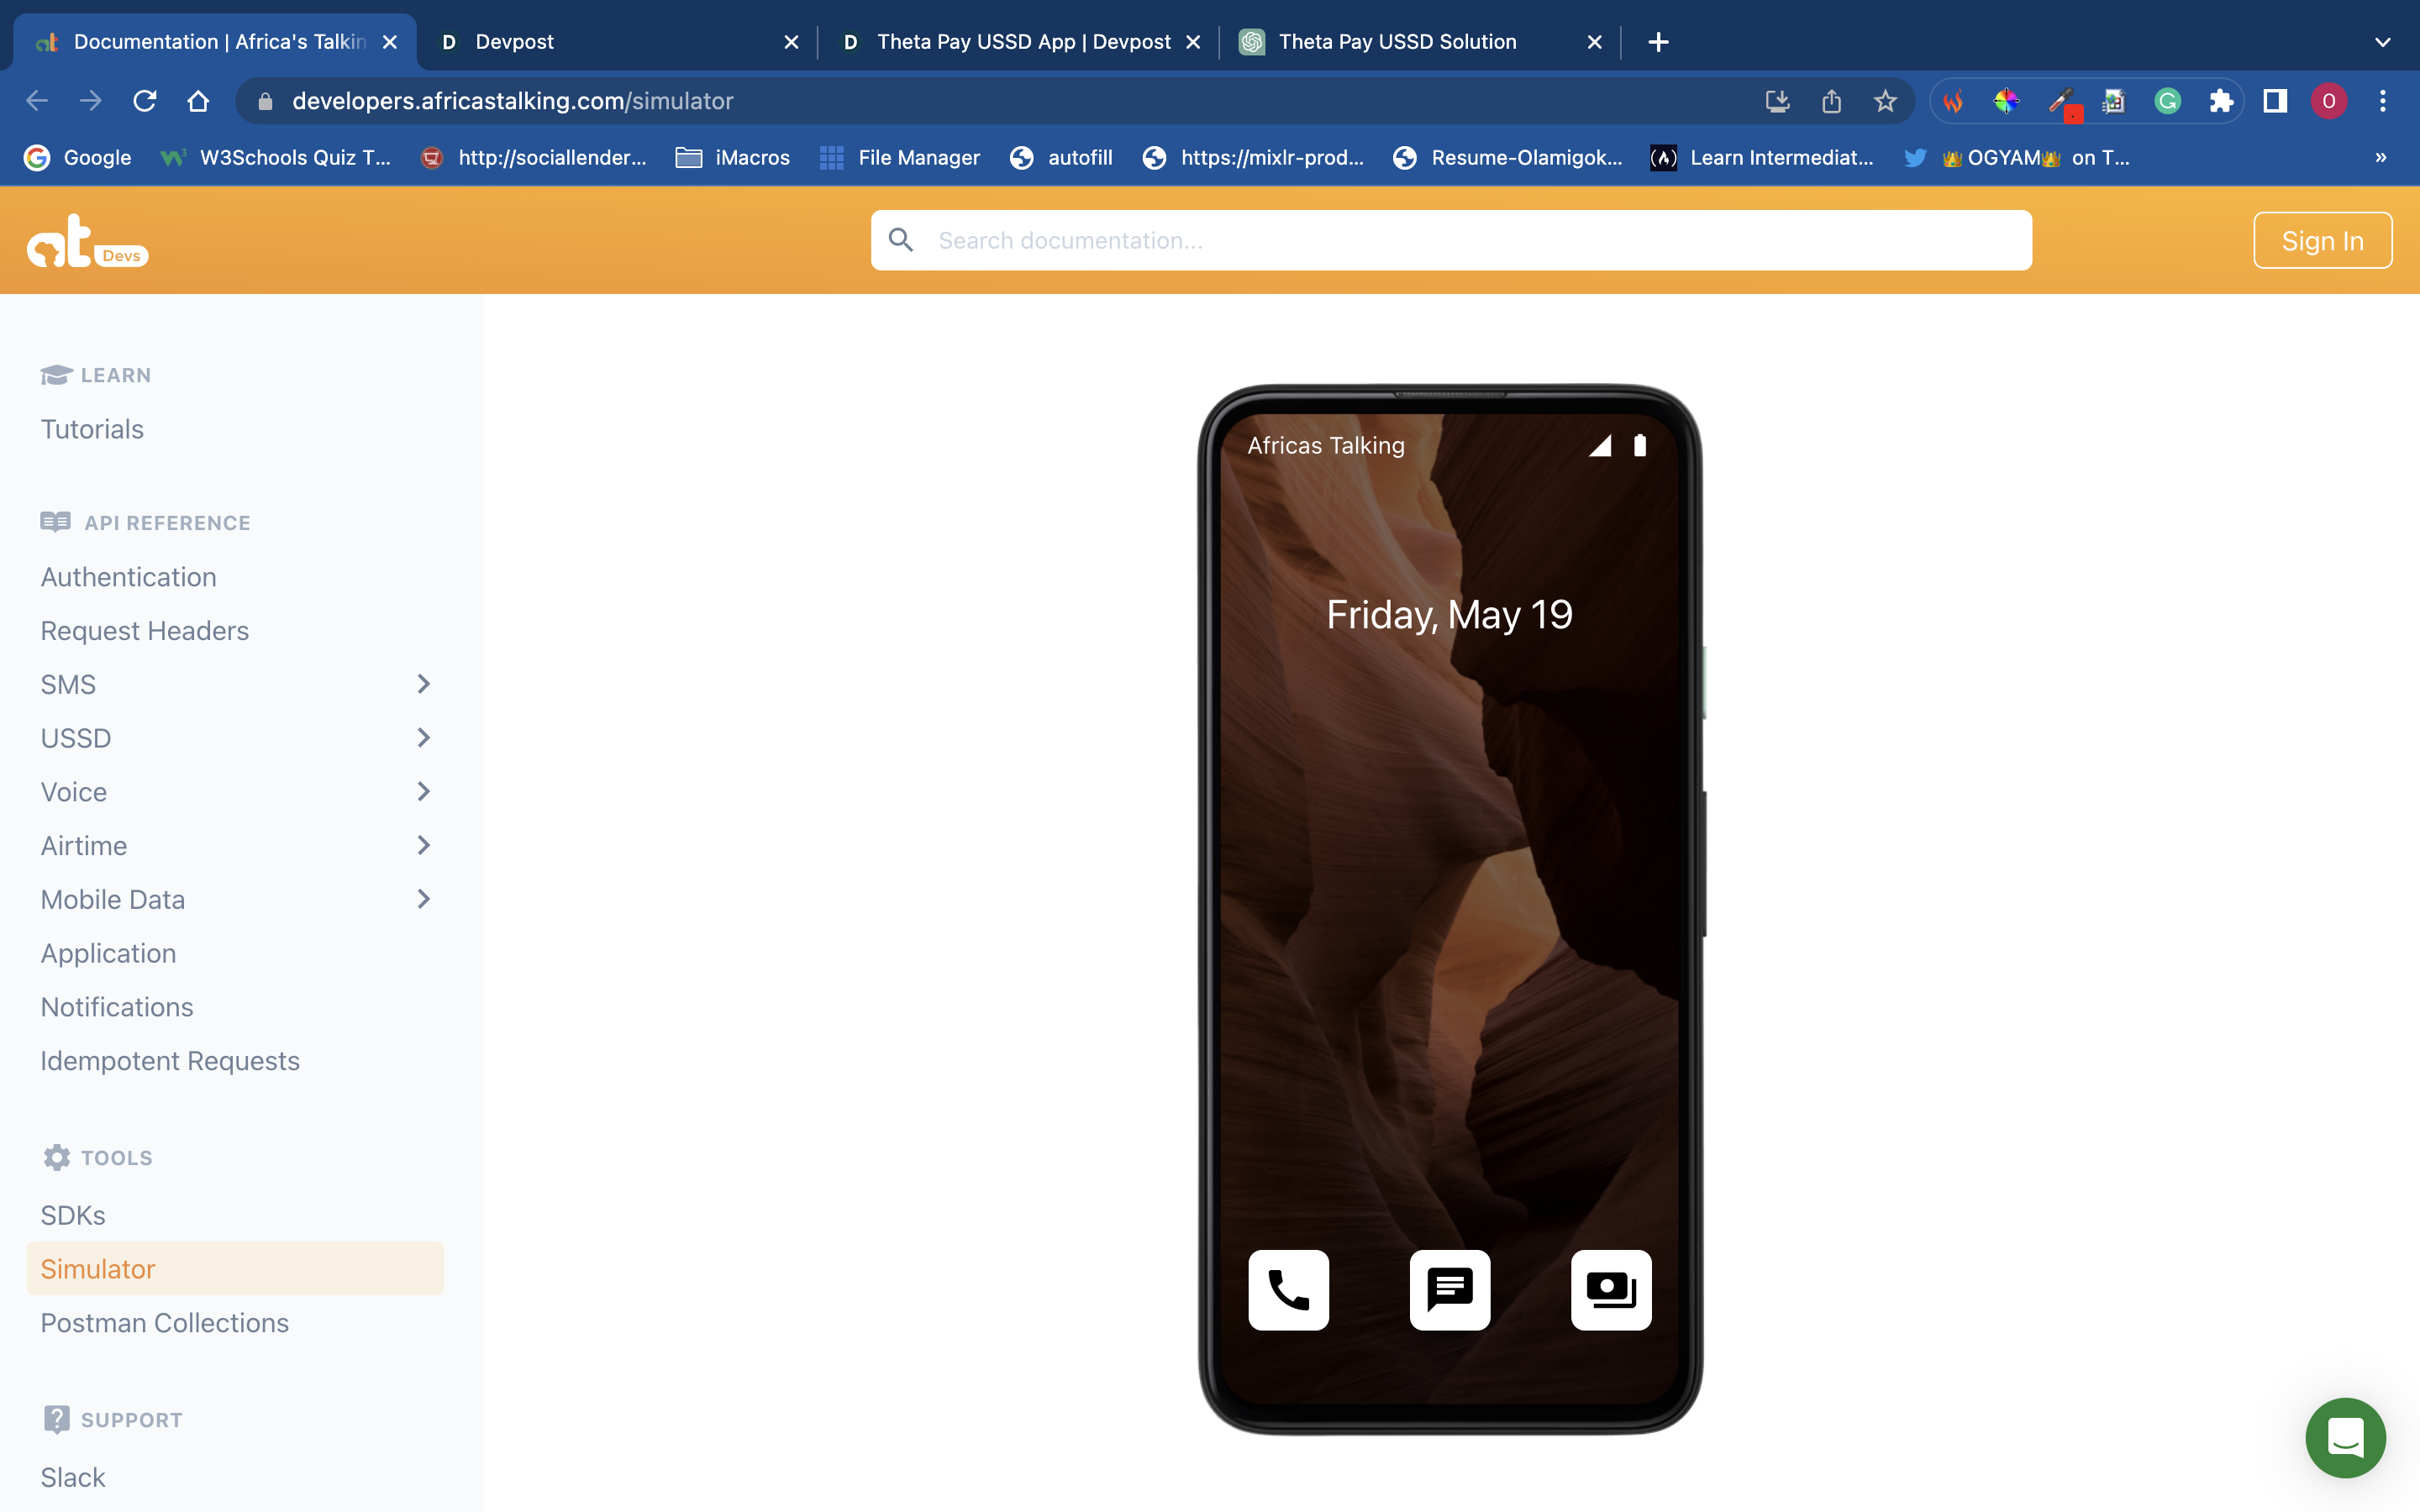Open the phone dialer app in simulator
2420x1512 pixels.
(x=1288, y=1290)
